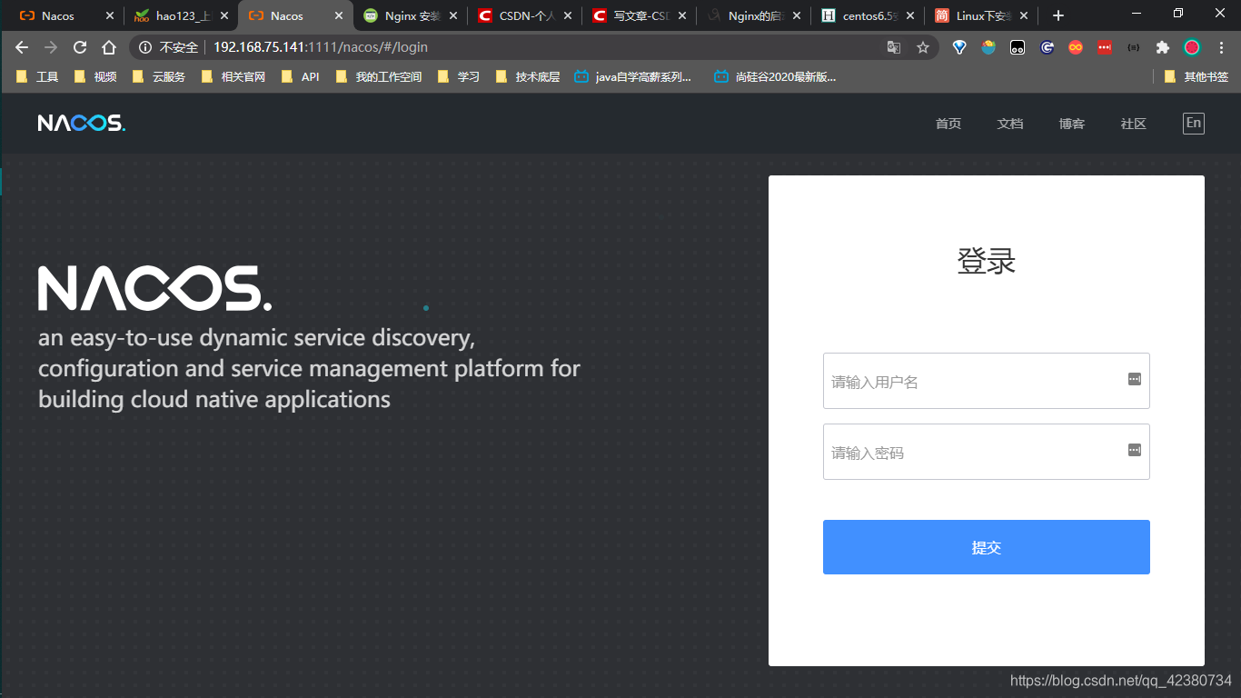Open the 尚硅谷2020最新版 bookmark
Viewport: 1241px width, 698px height.
tap(775, 77)
